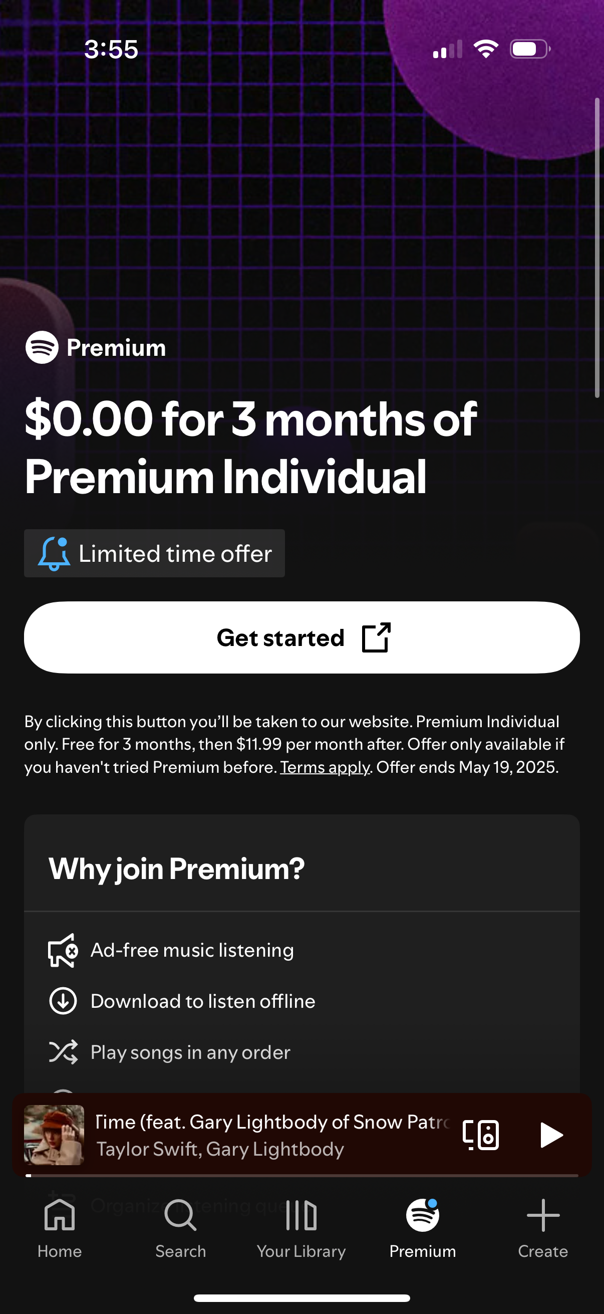The image size is (604, 1314).
Task: Open the Terms apply link
Action: coord(325,767)
